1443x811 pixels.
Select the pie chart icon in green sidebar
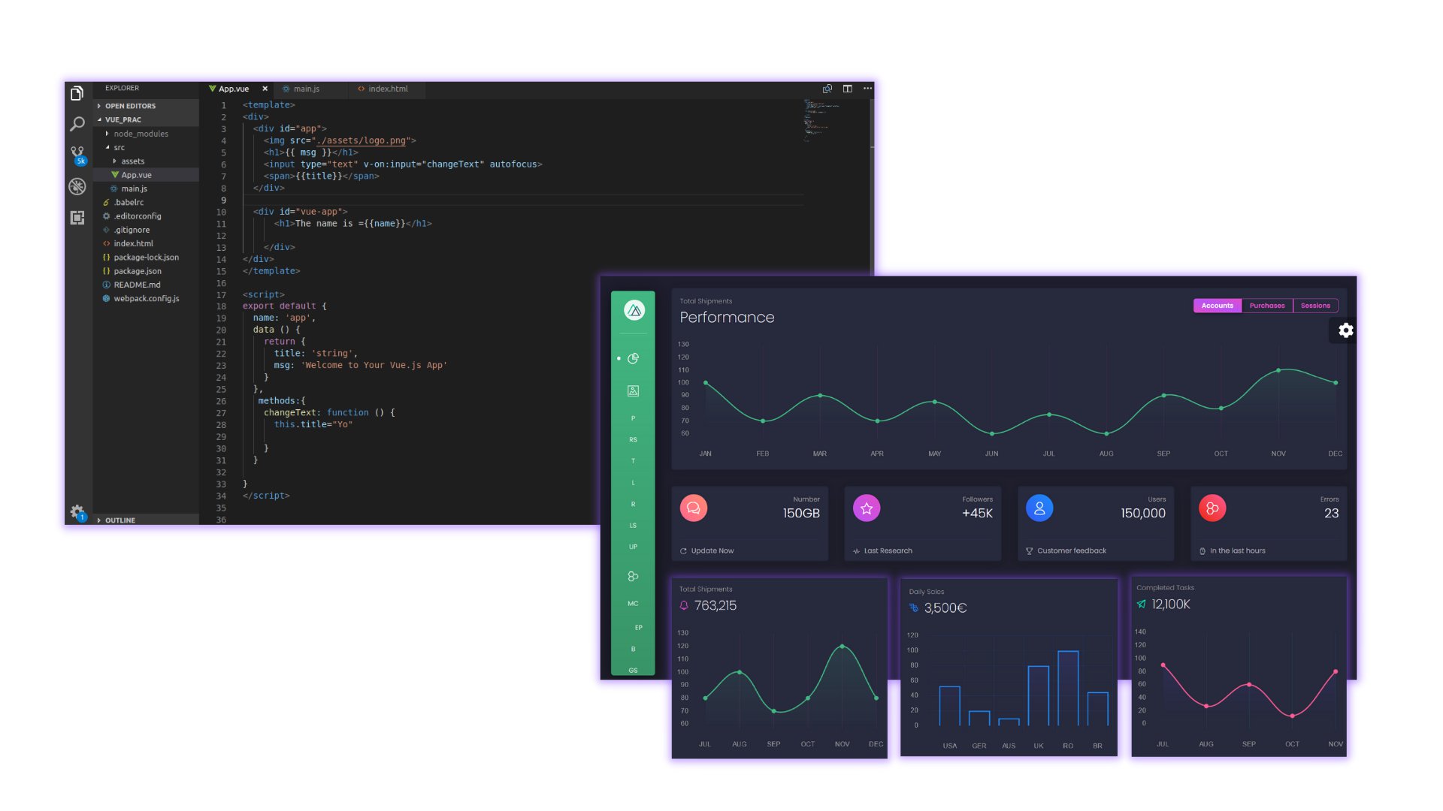[x=633, y=358]
